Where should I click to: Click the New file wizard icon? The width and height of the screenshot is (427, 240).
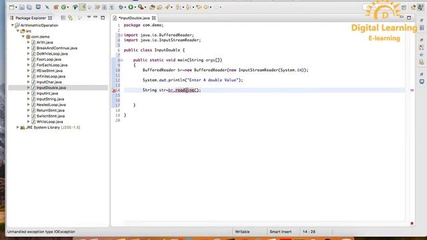click(12, 7)
